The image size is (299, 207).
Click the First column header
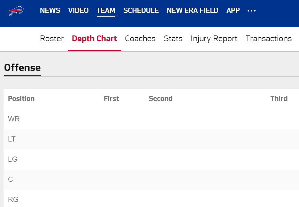pos(111,98)
